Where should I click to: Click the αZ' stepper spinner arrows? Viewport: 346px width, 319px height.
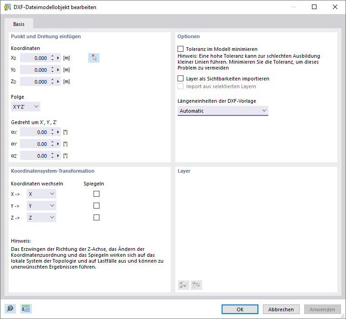52,156
